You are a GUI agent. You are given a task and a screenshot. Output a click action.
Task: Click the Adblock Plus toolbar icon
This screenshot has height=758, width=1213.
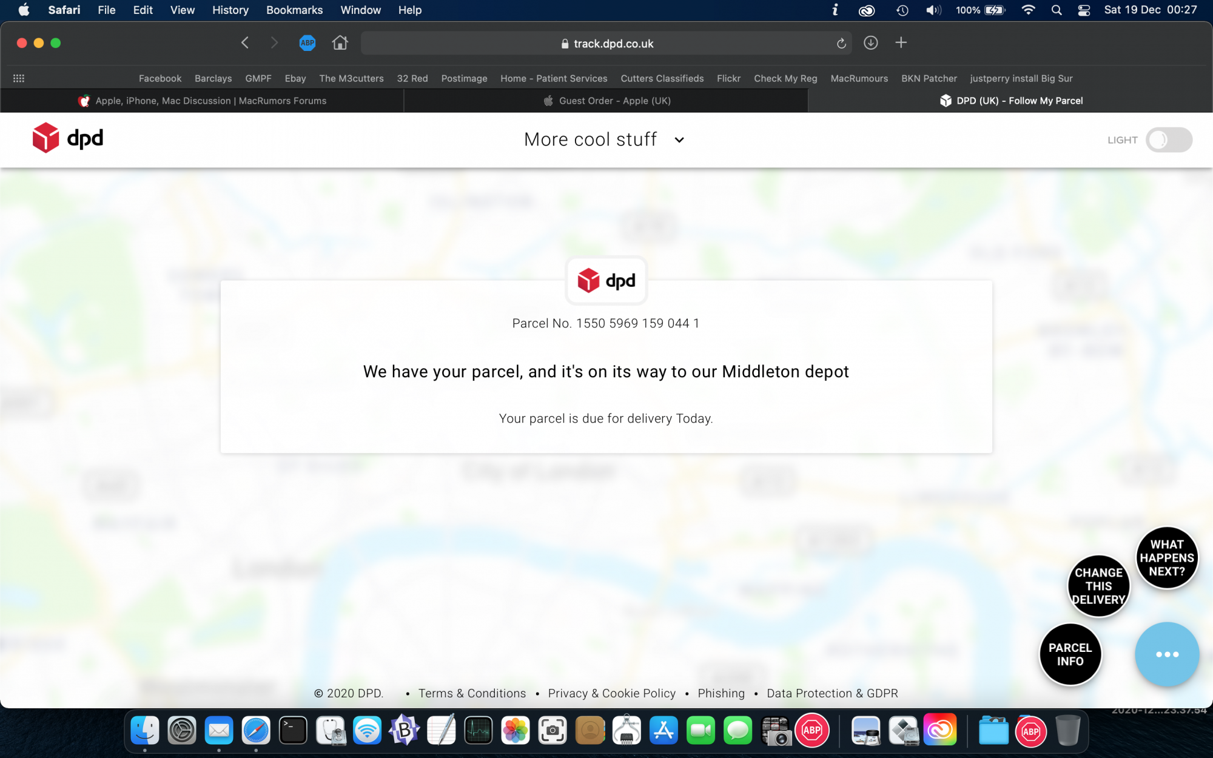coord(307,43)
